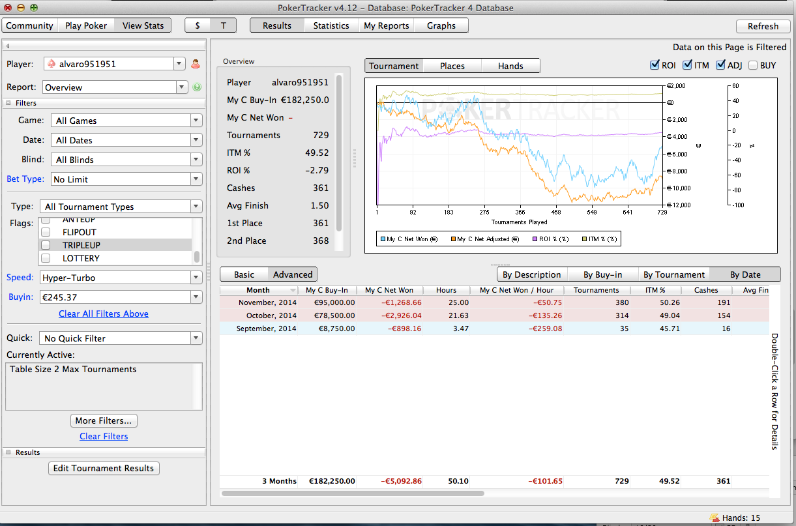Click the Overview panel vertical scrollbar
The width and height of the screenshot is (796, 526).
pyautogui.click(x=338, y=153)
